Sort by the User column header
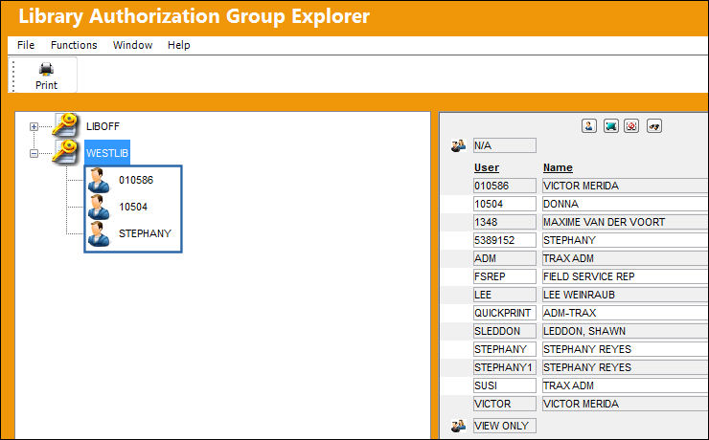Screen dimensions: 709x440 pos(487,167)
